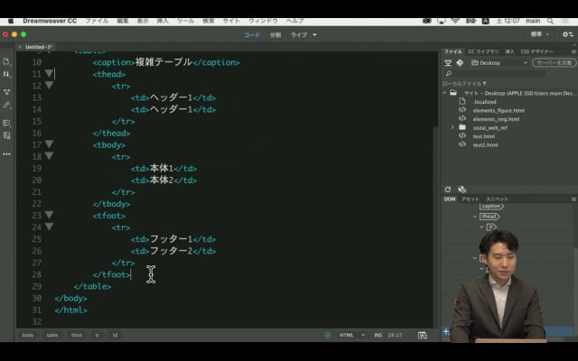578x361 pixels.
Task: Collapse thead node in DOM panel
Action: coord(475,217)
